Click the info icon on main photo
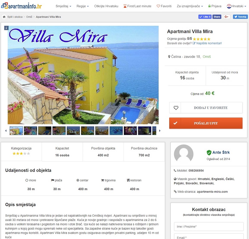This screenshot has height=239, width=249. [x=6, y=28]
